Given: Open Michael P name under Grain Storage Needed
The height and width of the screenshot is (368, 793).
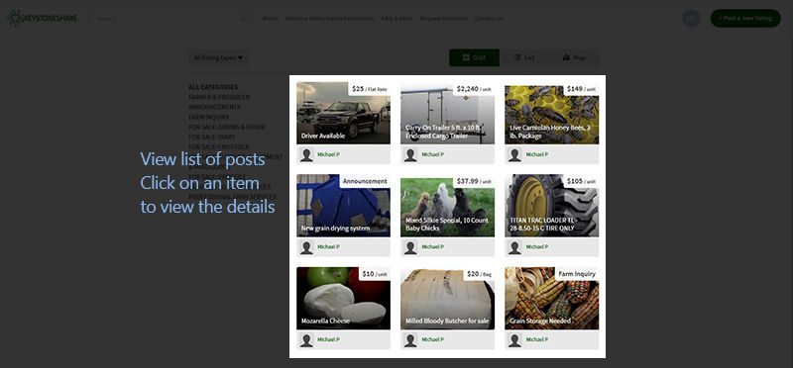Looking at the screenshot, I should click(x=536, y=339).
